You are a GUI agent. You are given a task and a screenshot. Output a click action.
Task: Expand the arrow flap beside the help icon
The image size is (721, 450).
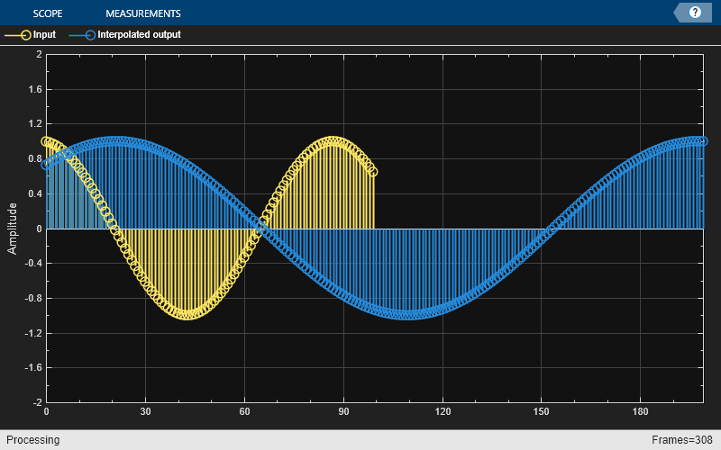680,13
